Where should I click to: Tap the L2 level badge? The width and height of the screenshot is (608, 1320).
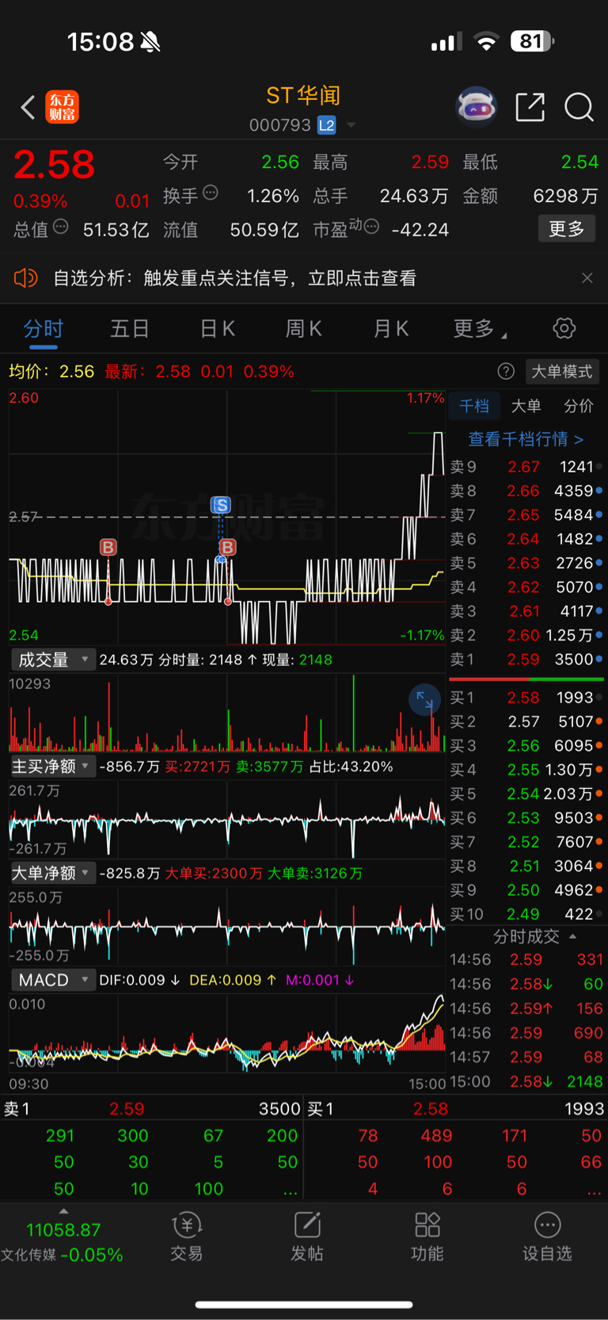(x=326, y=125)
